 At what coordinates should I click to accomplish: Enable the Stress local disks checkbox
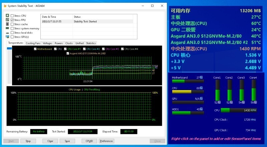click(x=12, y=33)
